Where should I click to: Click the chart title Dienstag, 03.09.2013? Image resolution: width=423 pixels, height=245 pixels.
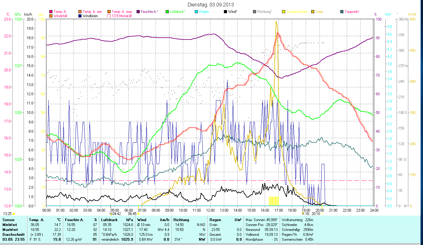[x=210, y=5]
